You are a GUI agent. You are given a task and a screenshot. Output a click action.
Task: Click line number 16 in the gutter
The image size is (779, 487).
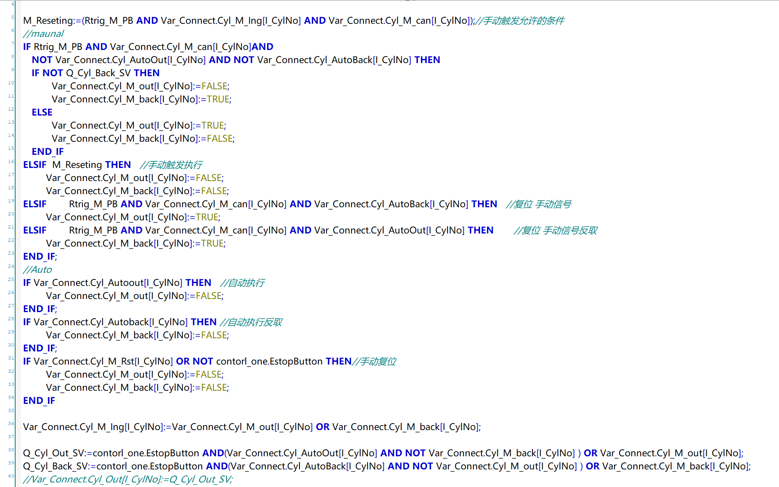(x=11, y=161)
